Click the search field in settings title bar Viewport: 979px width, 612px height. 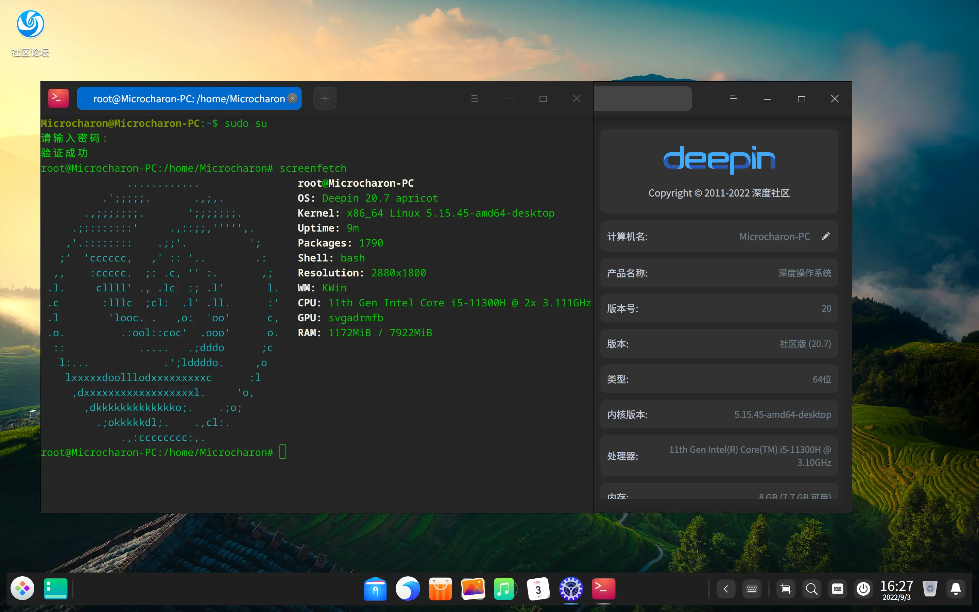pyautogui.click(x=643, y=98)
